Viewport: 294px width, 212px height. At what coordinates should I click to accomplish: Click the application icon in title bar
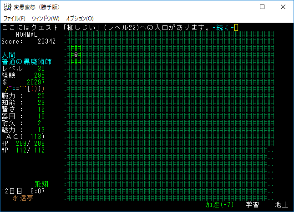coord(8,7)
